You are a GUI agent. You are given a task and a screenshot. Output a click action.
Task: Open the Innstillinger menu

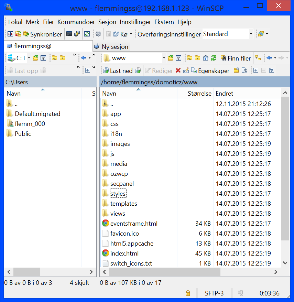click(x=135, y=22)
